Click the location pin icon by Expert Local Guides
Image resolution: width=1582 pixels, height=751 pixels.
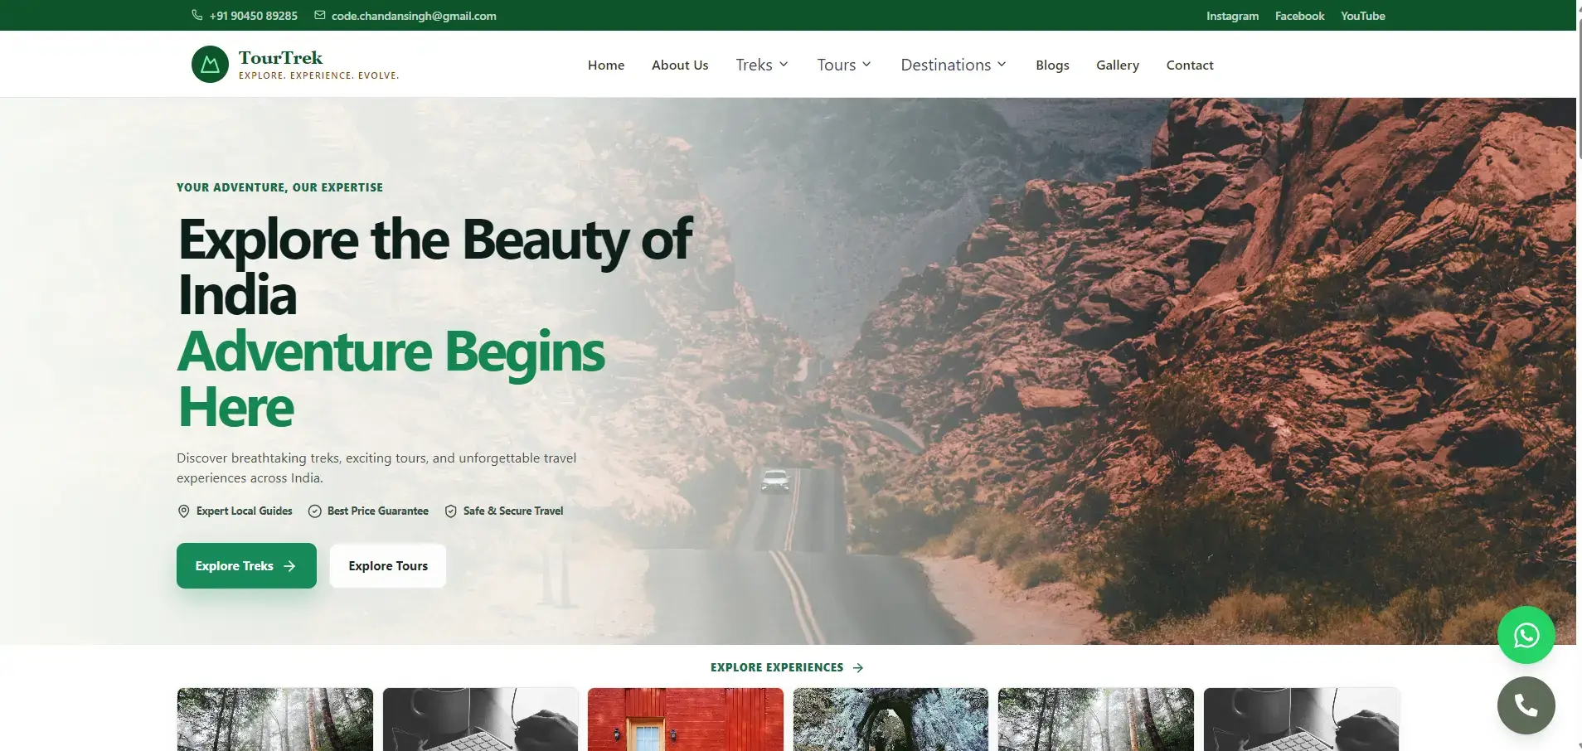tap(184, 511)
